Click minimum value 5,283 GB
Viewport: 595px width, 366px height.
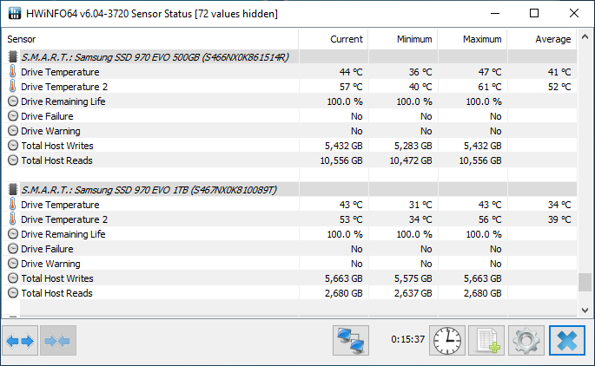point(413,146)
